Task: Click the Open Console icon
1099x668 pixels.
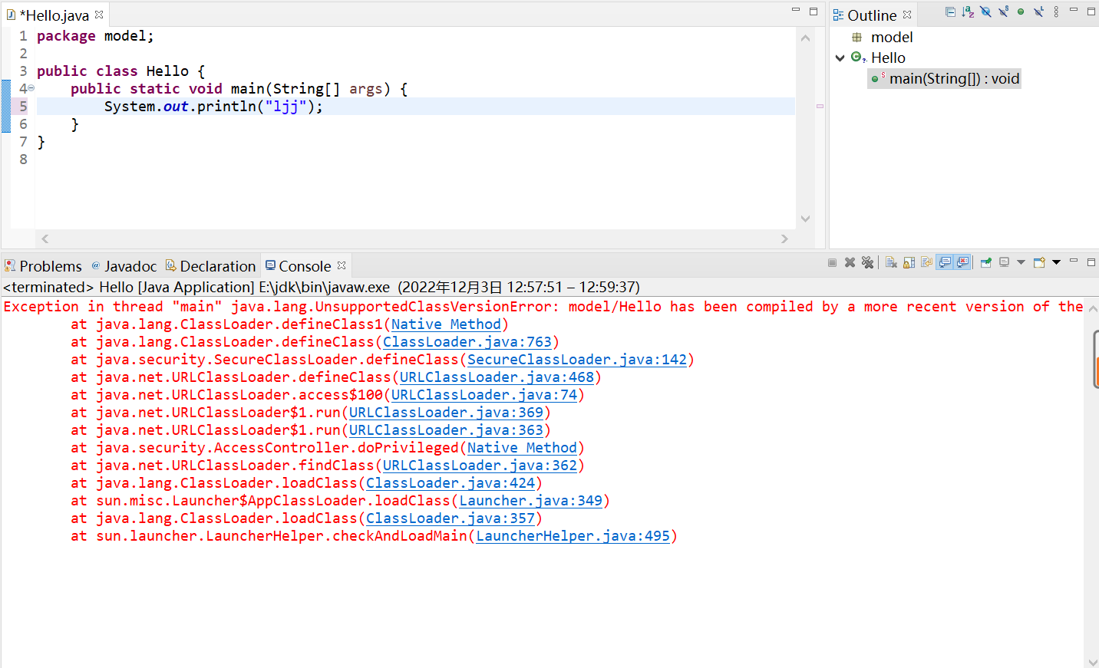Action: (1039, 262)
